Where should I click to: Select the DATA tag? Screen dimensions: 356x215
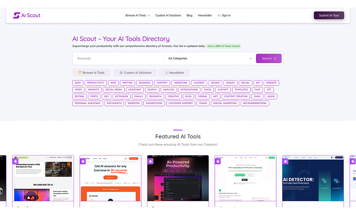78,83
